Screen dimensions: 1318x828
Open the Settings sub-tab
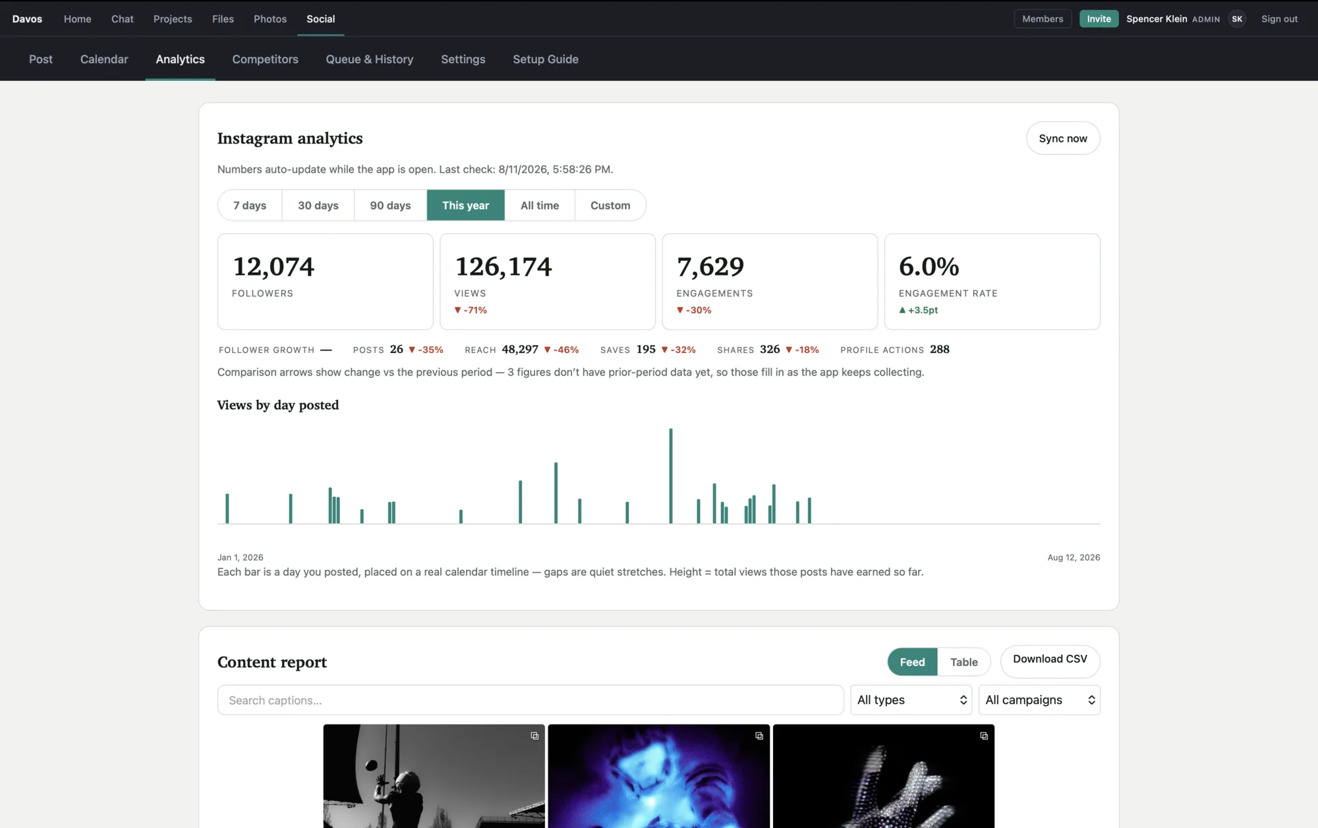coord(463,59)
